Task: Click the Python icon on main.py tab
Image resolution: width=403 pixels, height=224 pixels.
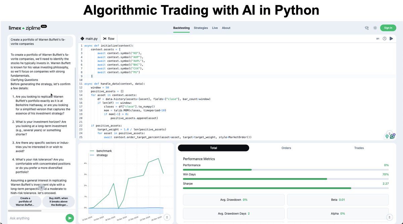Action: 82,39
